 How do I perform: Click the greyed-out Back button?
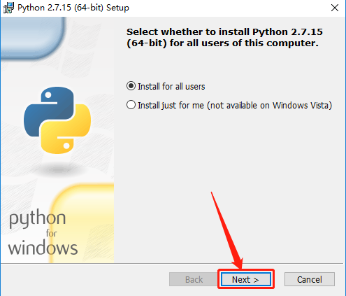point(194,279)
